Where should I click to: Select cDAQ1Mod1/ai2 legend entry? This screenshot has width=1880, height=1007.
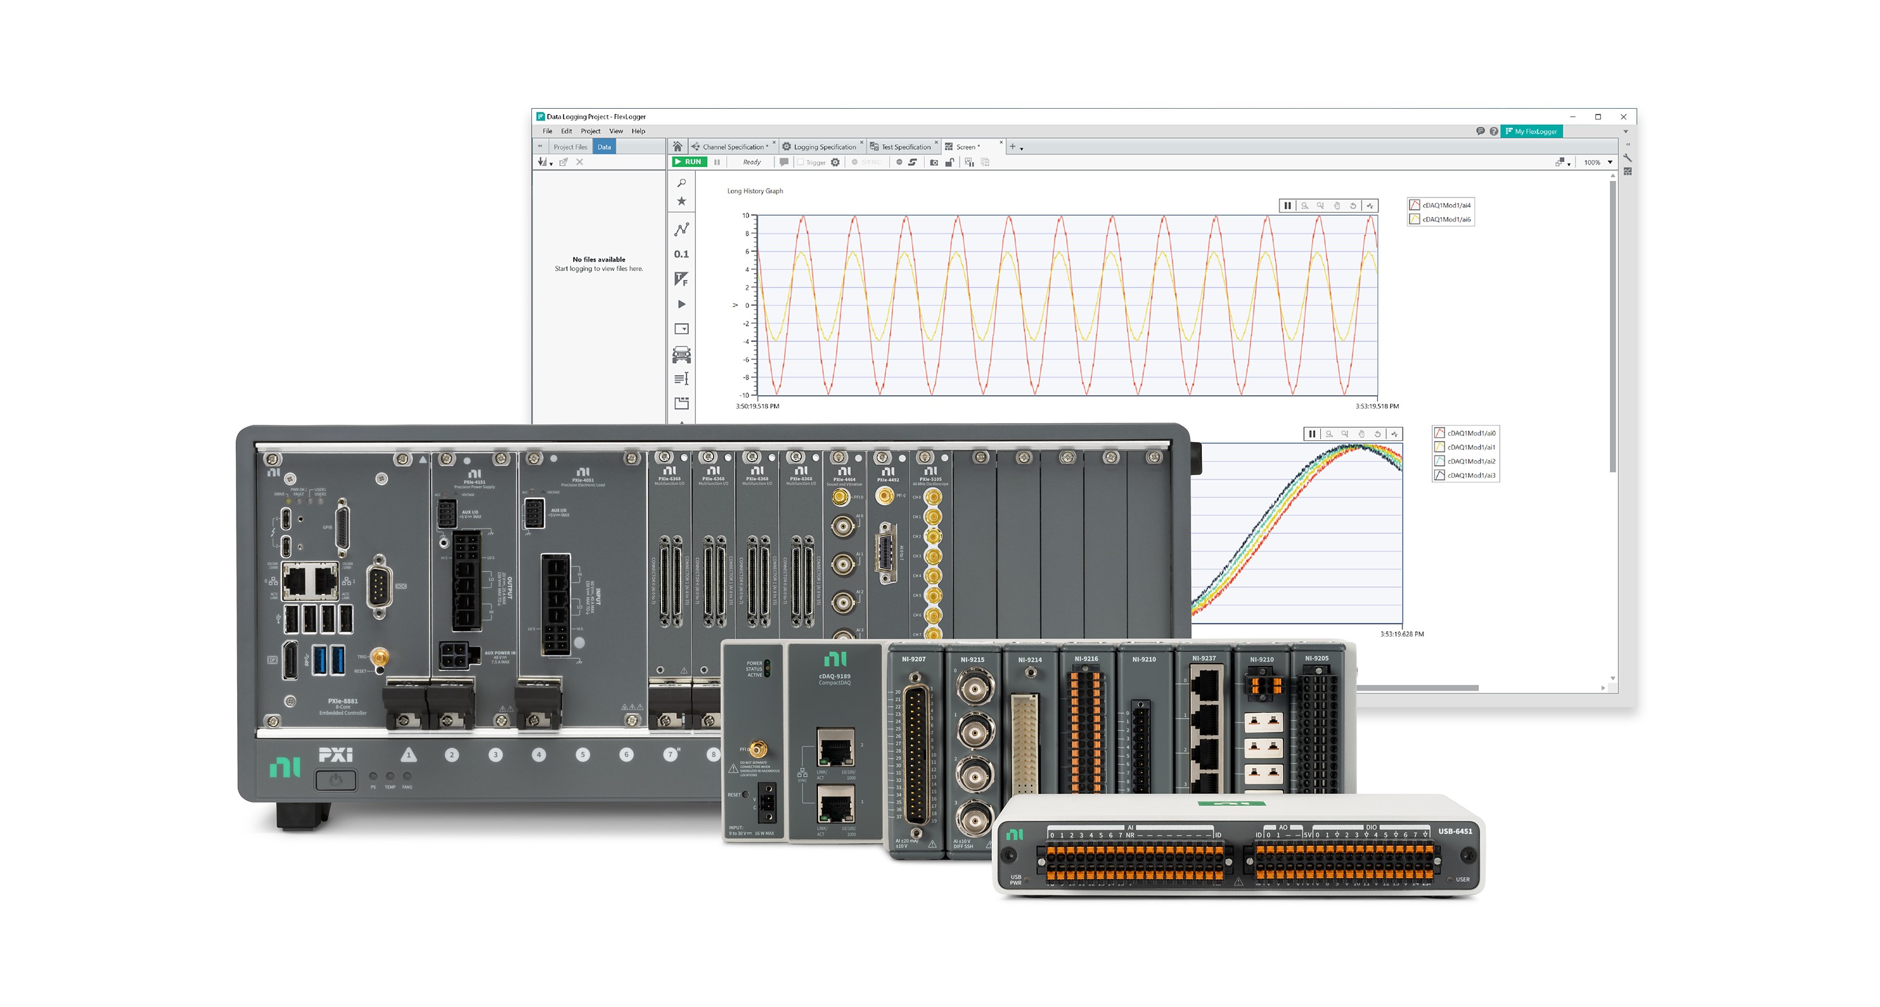(1465, 461)
